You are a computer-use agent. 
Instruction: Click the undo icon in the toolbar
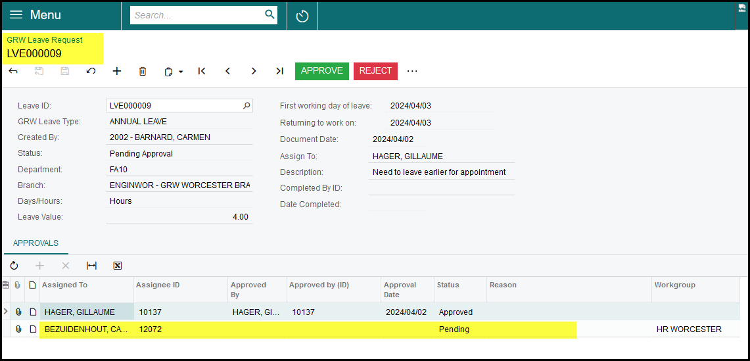point(91,71)
